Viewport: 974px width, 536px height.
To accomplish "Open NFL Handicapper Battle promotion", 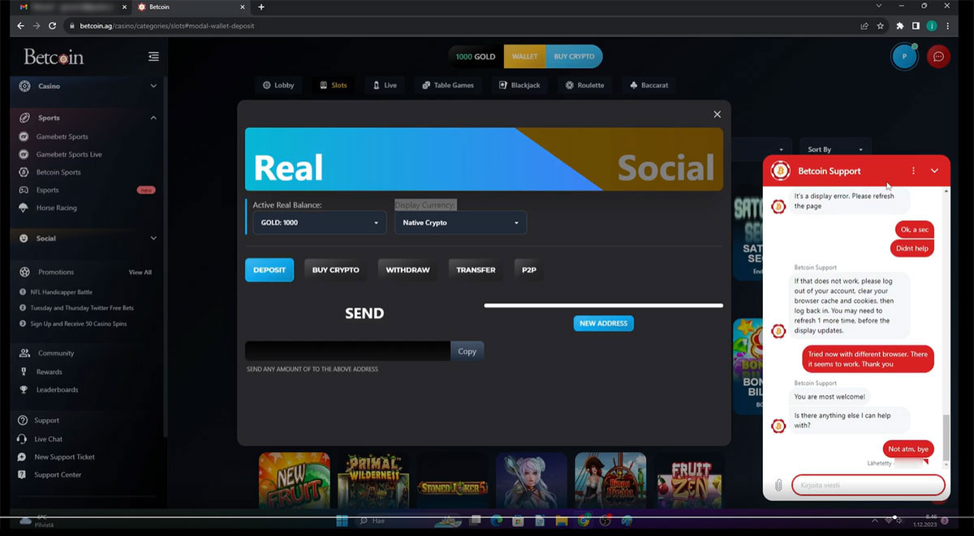I will (x=62, y=292).
